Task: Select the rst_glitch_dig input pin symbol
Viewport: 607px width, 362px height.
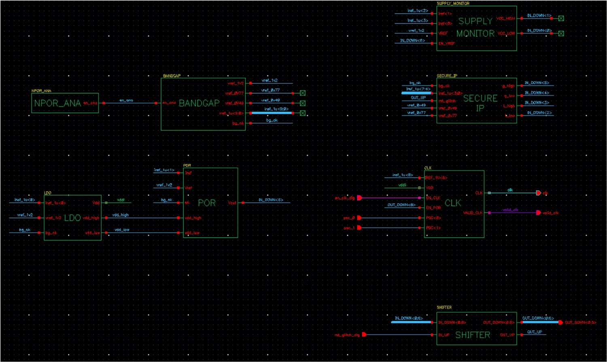Action: (x=364, y=334)
